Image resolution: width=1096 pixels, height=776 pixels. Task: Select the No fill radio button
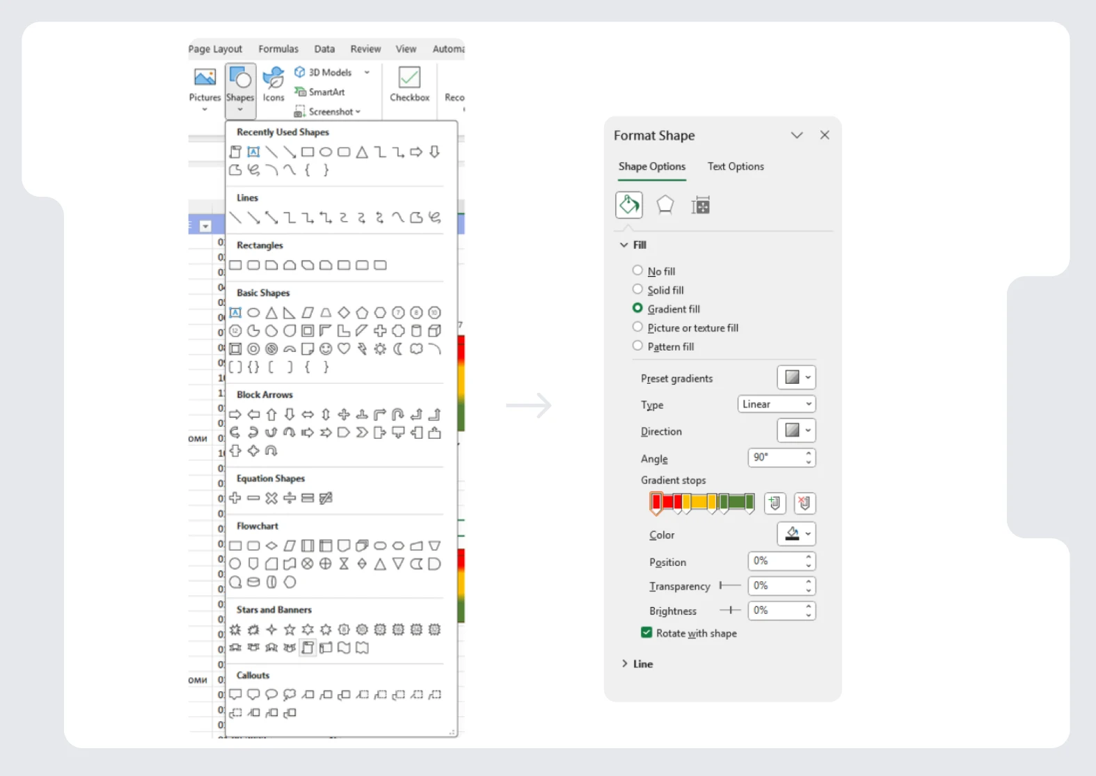point(637,270)
